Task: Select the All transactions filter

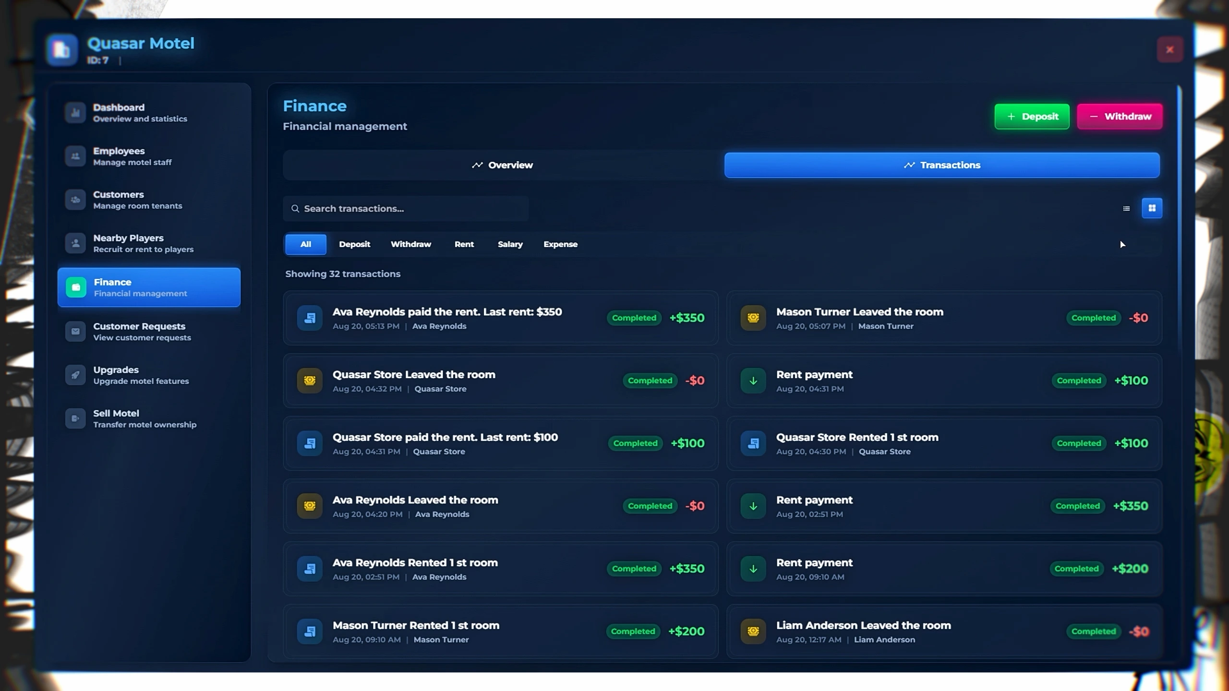Action: tap(306, 244)
